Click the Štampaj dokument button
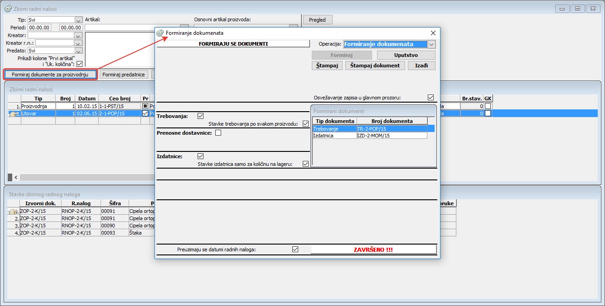Image resolution: width=605 pixels, height=306 pixels. (375, 66)
